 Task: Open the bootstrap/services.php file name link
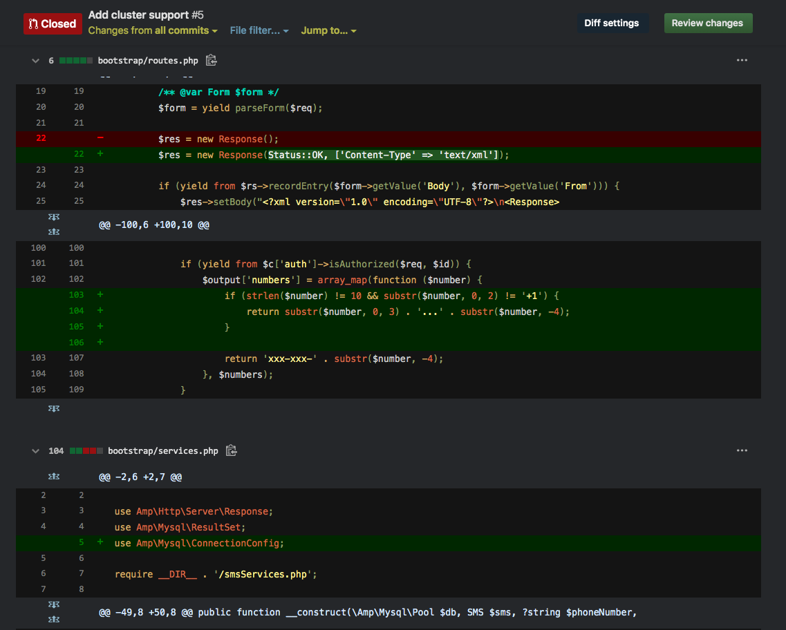[x=163, y=450]
